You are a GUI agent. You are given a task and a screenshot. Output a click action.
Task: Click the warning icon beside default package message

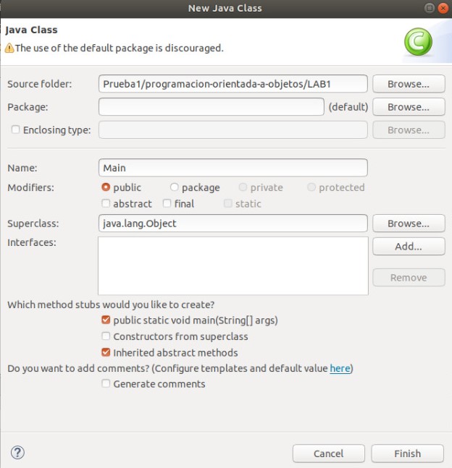click(x=9, y=48)
